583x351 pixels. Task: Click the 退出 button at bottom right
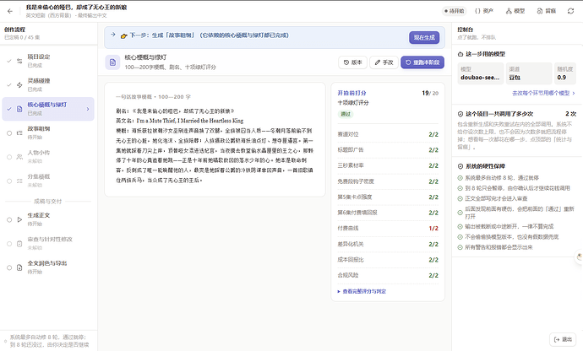click(x=563, y=339)
